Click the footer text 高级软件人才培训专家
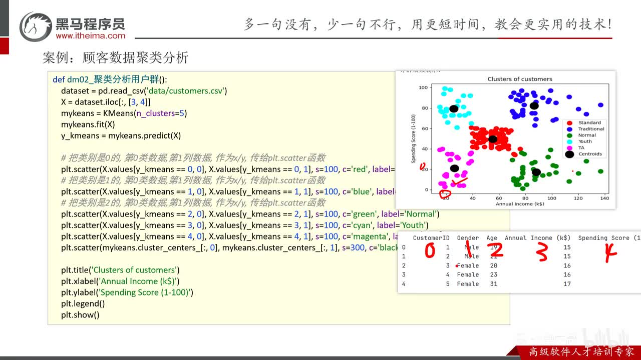This screenshot has width=641, height=360. click(581, 352)
